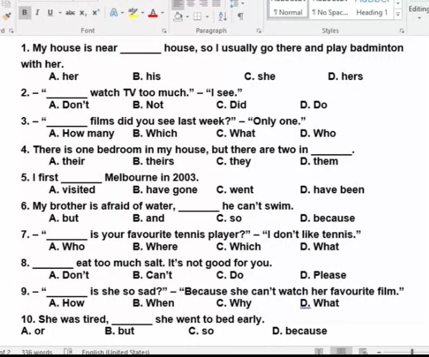Open the shading color dropdown arrow
Image resolution: width=429 pixels, height=357 pixels.
187,17
